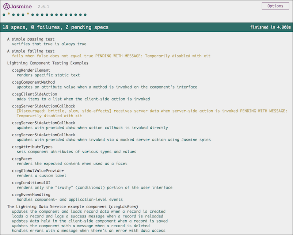Open spec "renders the expected content when used as a facet"
Screen dimensions: 293x235
[72, 164]
